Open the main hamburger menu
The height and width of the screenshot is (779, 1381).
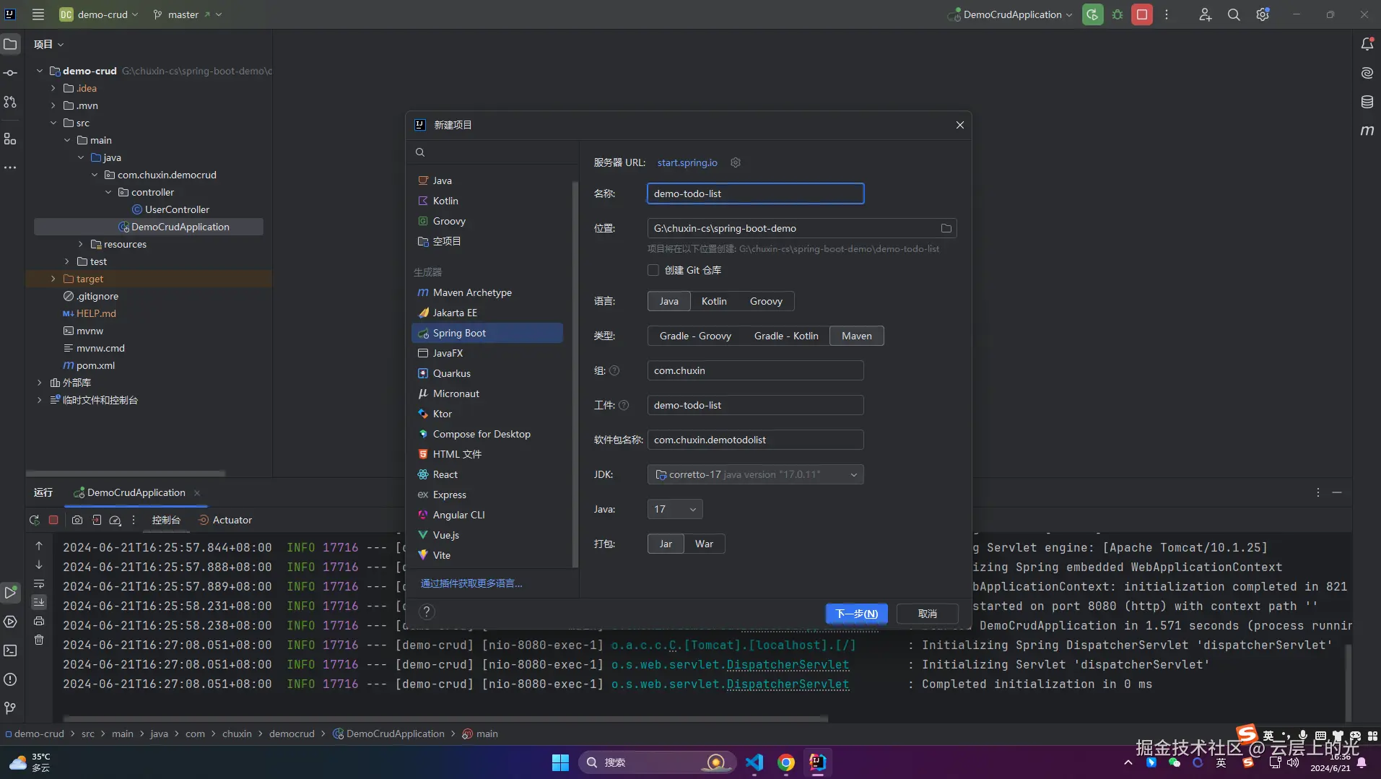[38, 14]
